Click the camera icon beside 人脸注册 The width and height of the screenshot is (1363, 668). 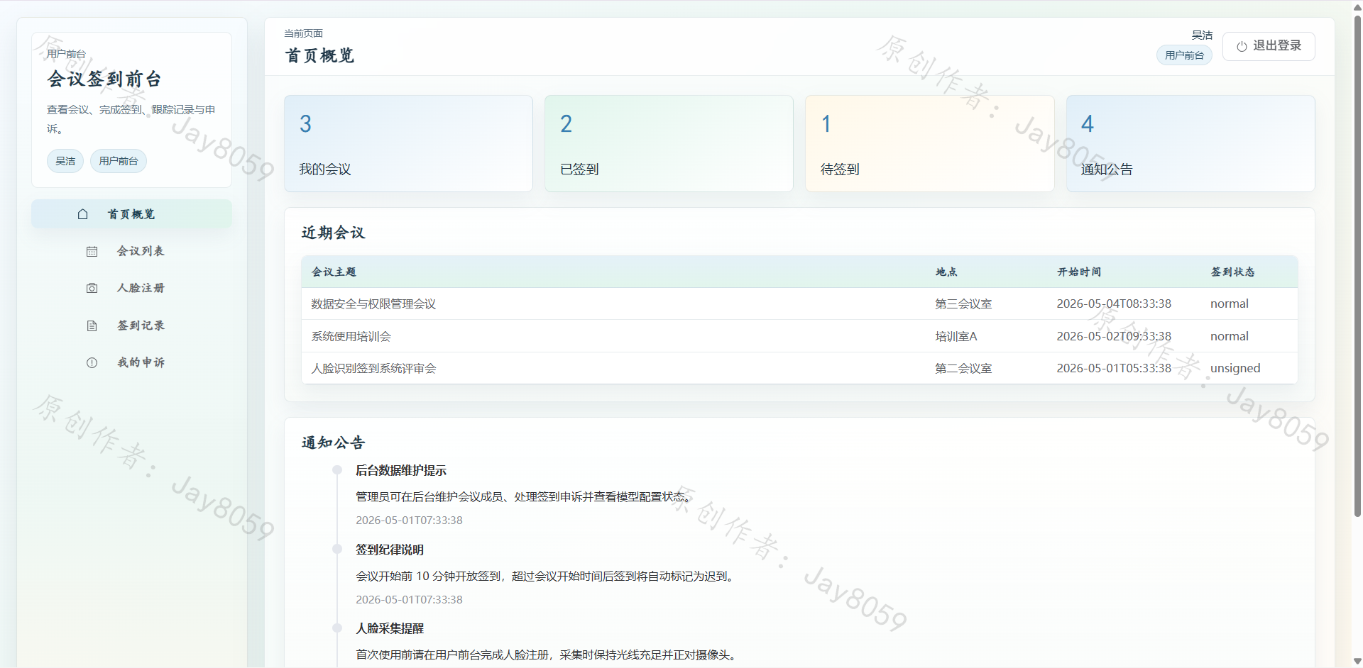click(x=92, y=289)
